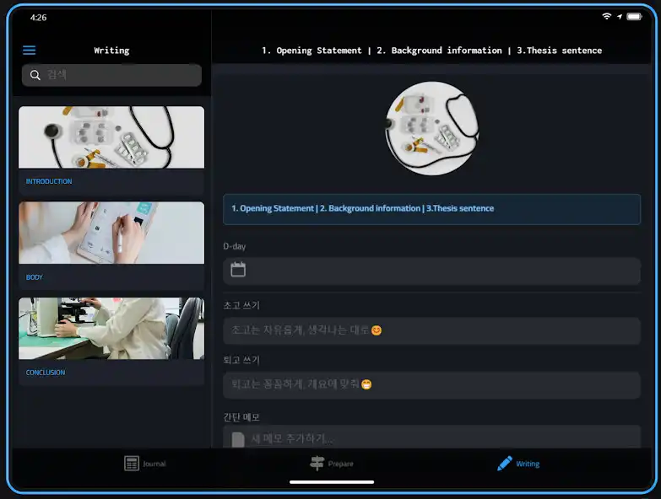
Task: Click the blue Opening Statement outline box
Action: [x=431, y=209]
